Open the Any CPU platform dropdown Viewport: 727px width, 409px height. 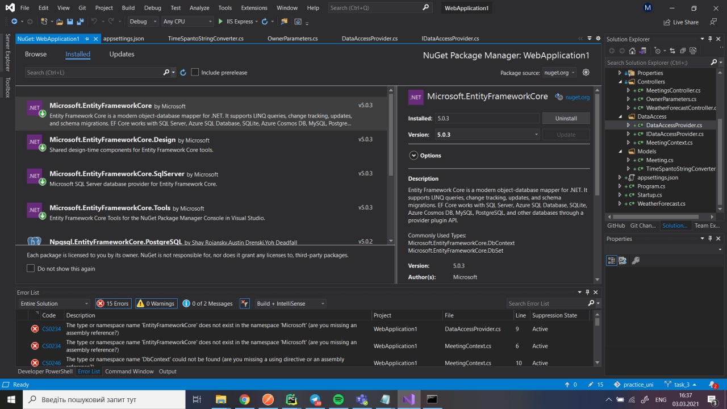(187, 22)
